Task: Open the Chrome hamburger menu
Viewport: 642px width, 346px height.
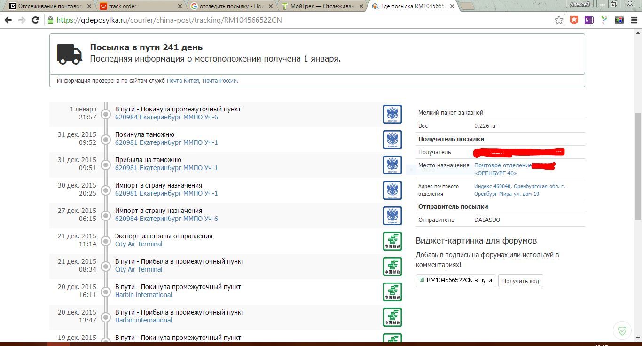Action: [x=634, y=20]
